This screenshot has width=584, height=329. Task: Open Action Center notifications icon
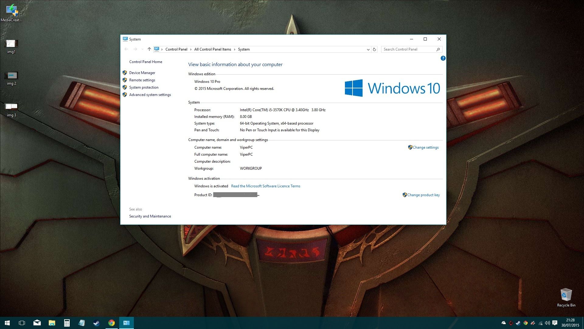555,323
